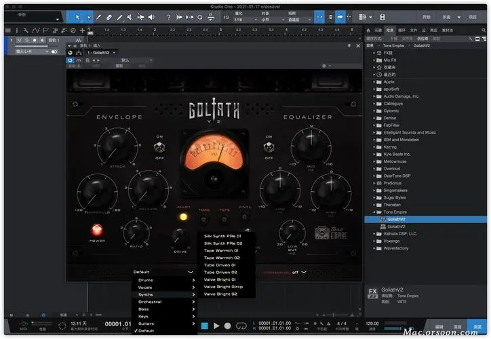
Task: Open the wrench settings icon in track header
Action: (26, 31)
